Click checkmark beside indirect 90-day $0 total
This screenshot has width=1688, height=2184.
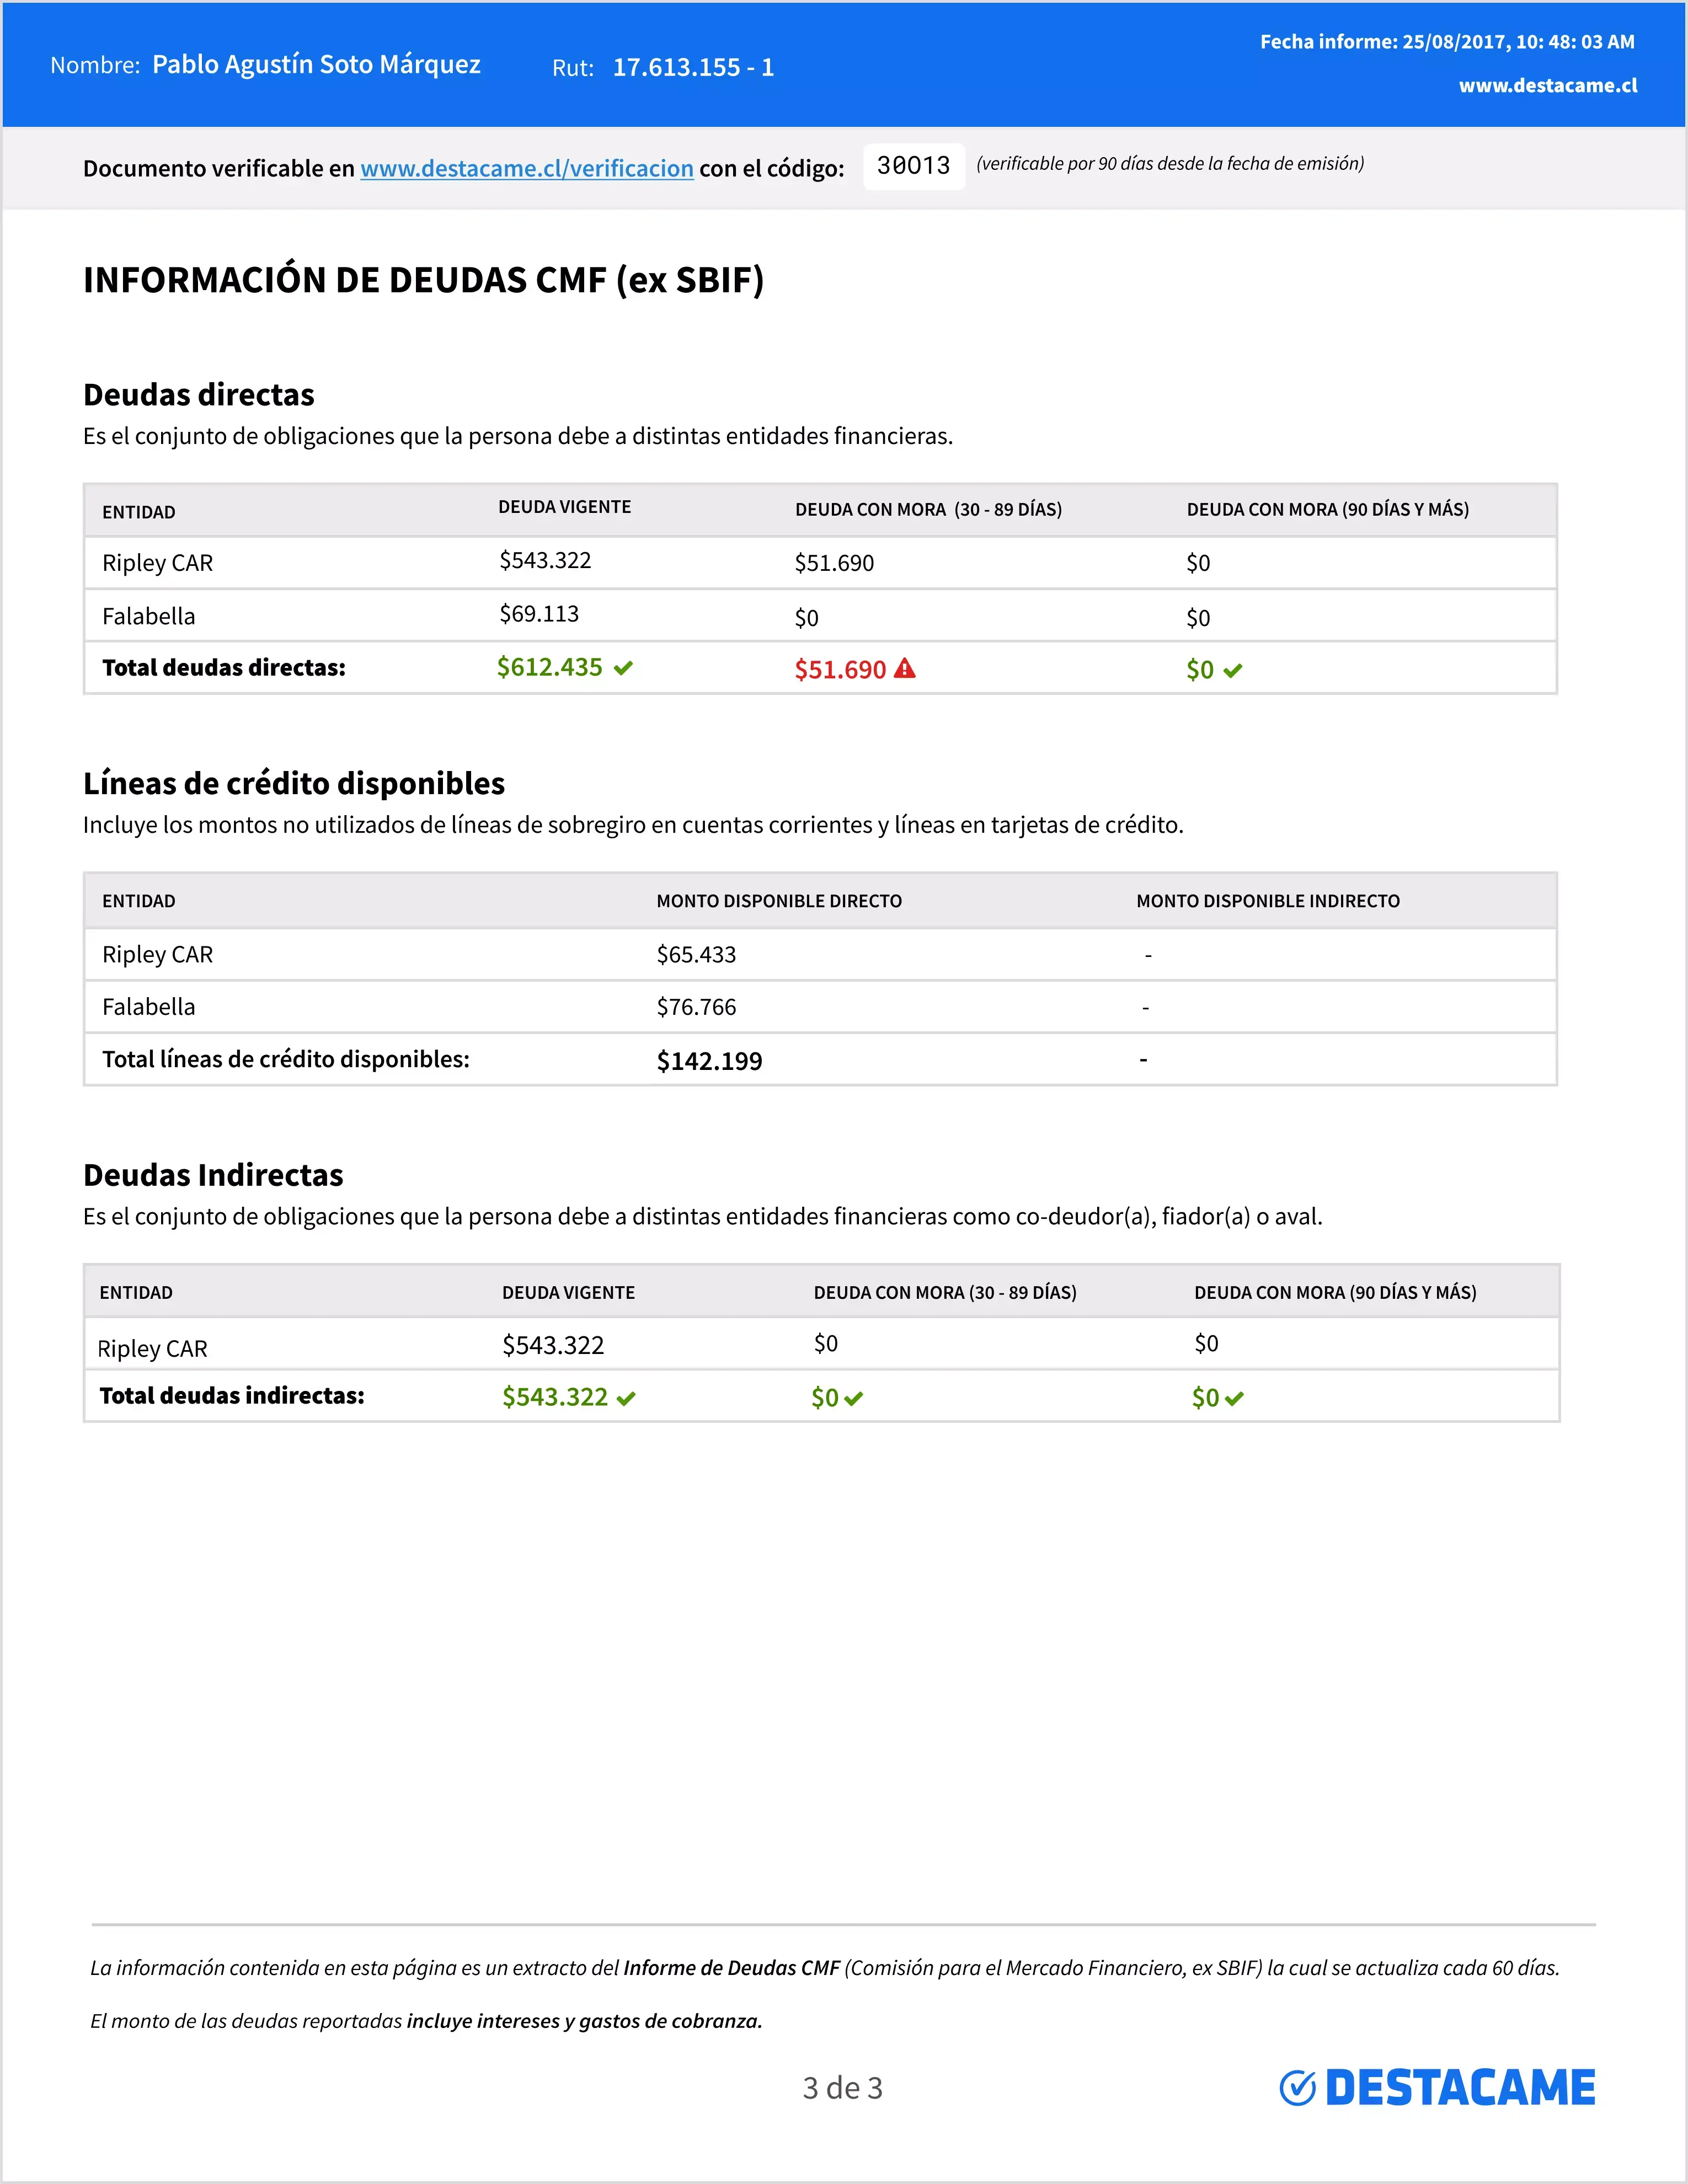(1234, 1399)
